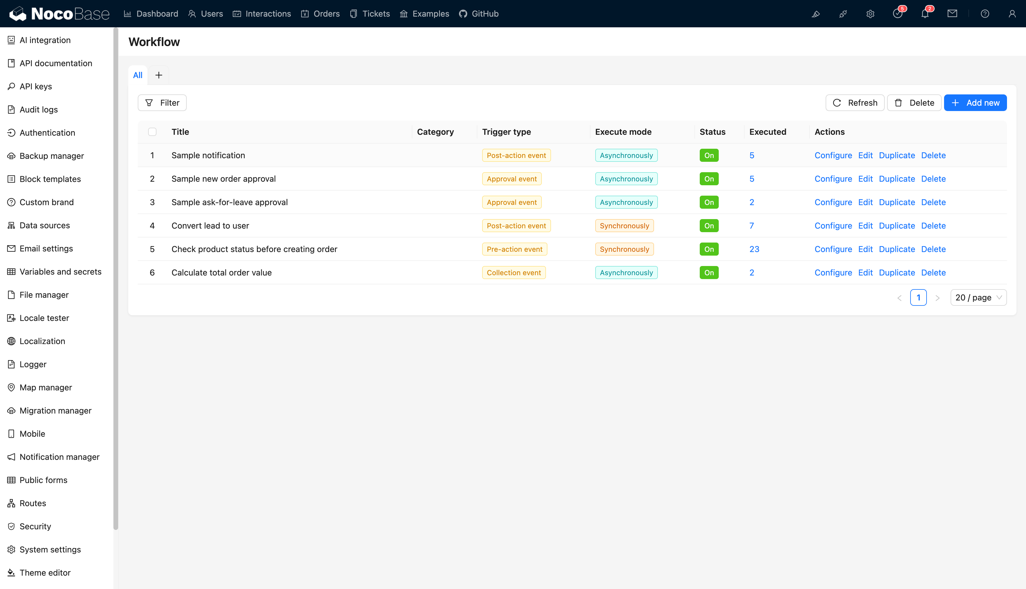Configure Calculate total order value workflow

pyautogui.click(x=833, y=273)
